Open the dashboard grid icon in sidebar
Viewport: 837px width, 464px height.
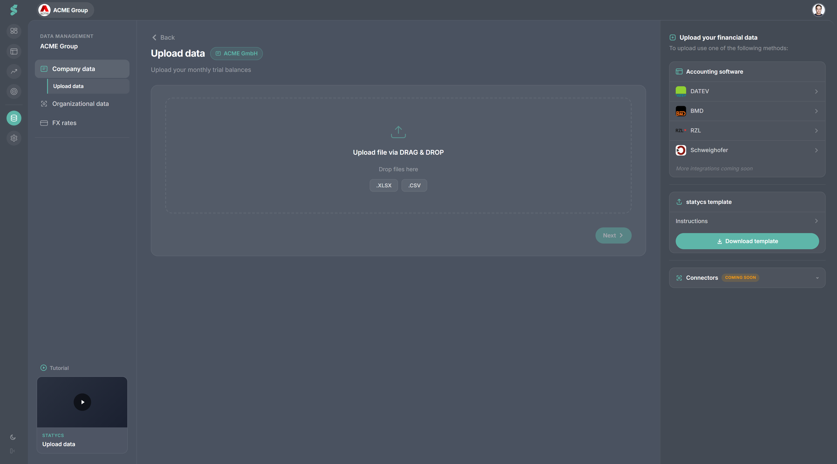click(14, 31)
